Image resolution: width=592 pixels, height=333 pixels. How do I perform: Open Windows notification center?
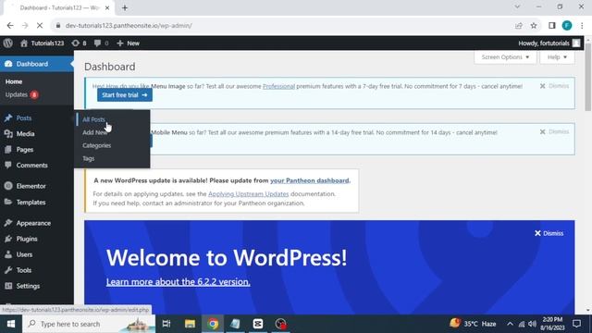click(576, 324)
